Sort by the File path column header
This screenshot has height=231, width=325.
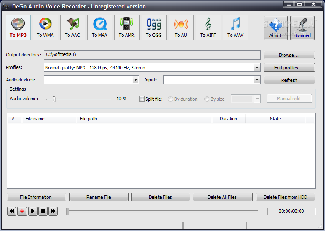(x=144, y=119)
